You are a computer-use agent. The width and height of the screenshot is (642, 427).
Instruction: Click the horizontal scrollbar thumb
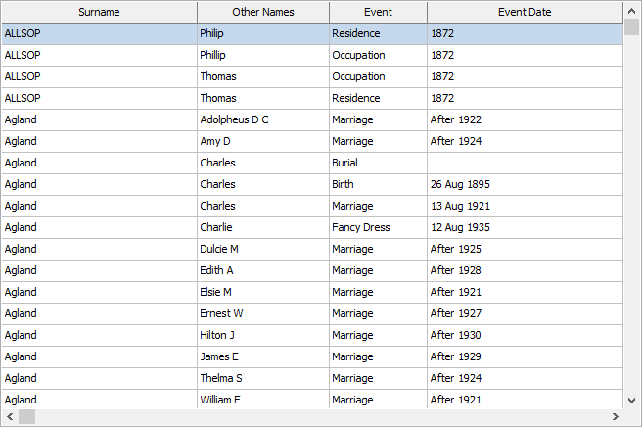tap(26, 417)
